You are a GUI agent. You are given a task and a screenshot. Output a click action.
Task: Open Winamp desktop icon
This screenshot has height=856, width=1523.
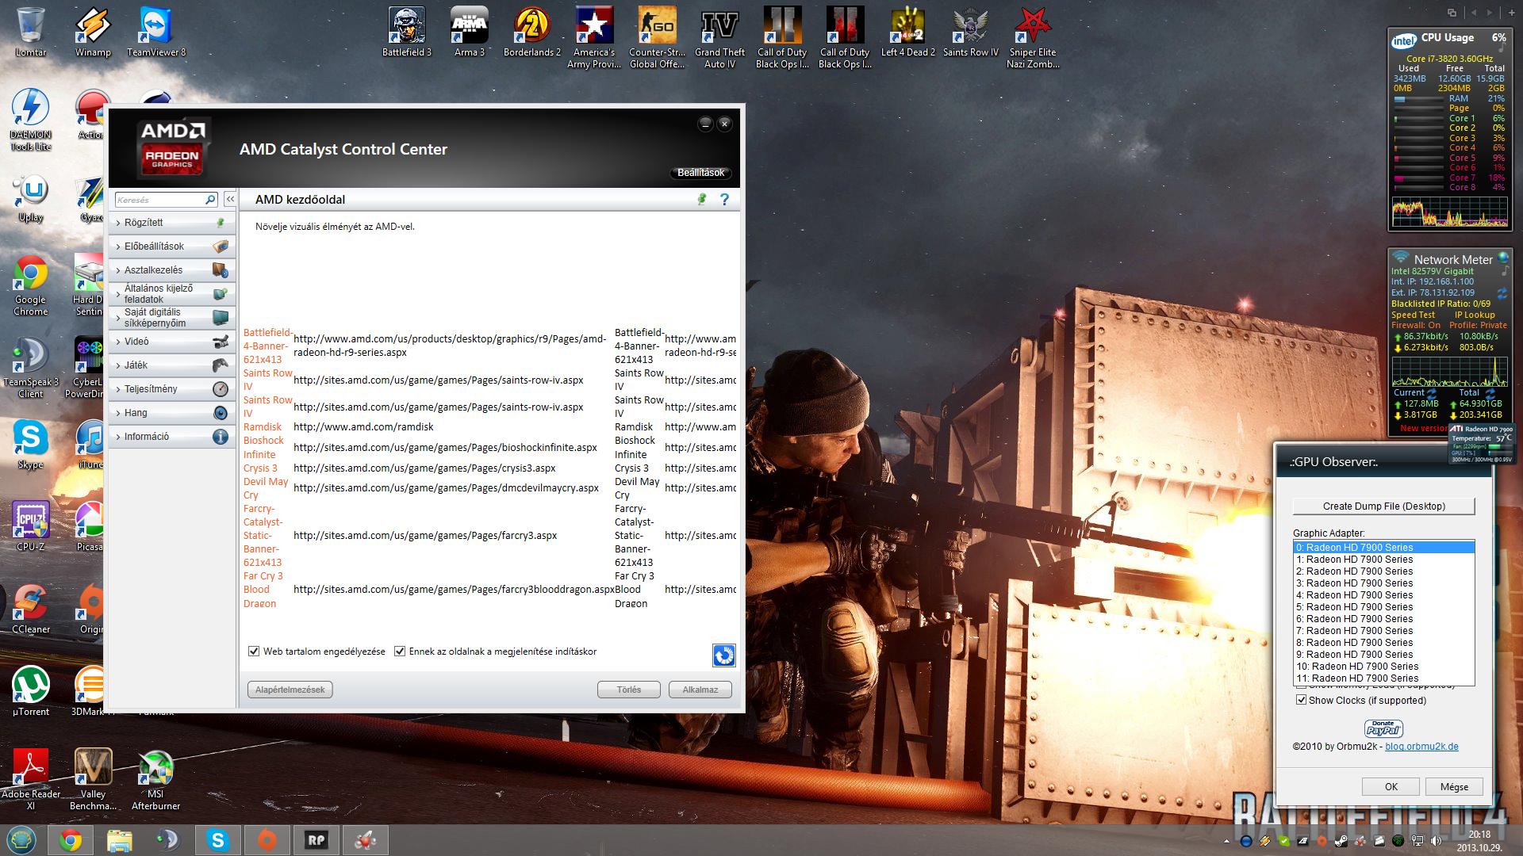[x=93, y=32]
